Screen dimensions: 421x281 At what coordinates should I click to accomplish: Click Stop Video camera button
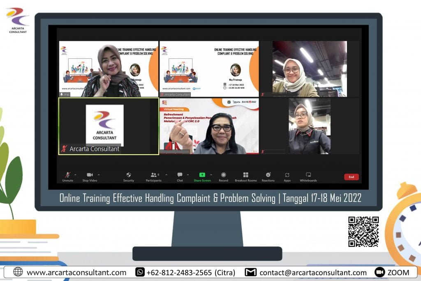point(90,175)
